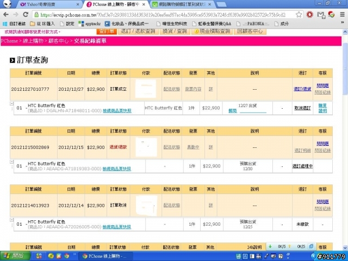Open 問答紀錄 link for order 20121227010777
This screenshot has height=261, width=348.
coord(322,92)
